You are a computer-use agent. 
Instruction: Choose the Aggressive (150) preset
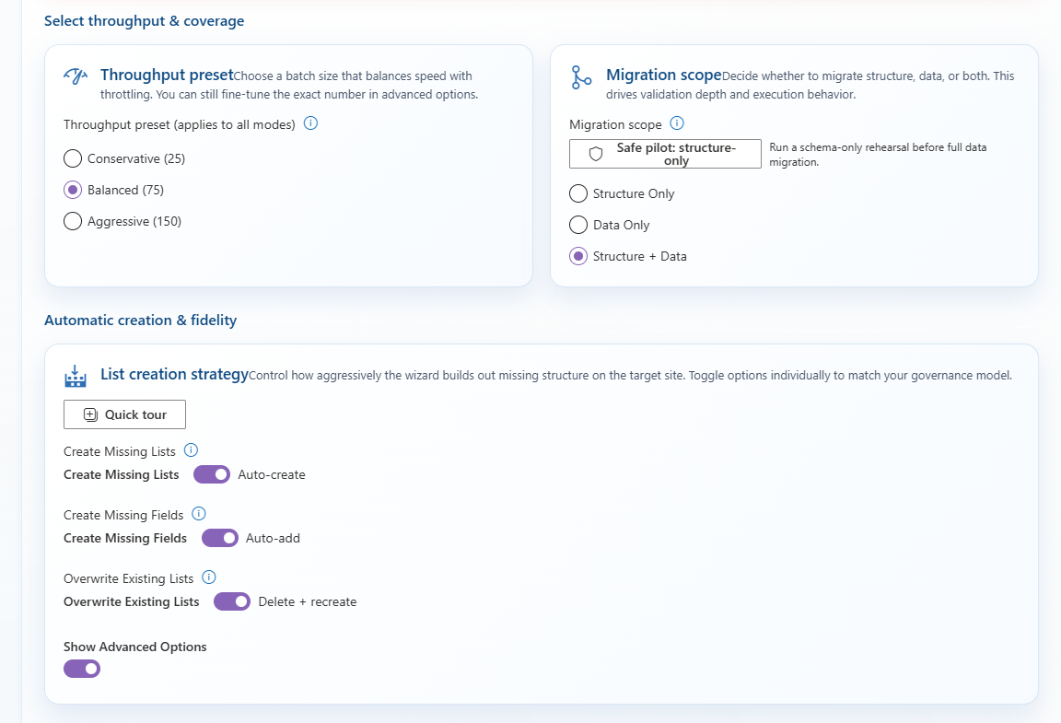tap(73, 221)
